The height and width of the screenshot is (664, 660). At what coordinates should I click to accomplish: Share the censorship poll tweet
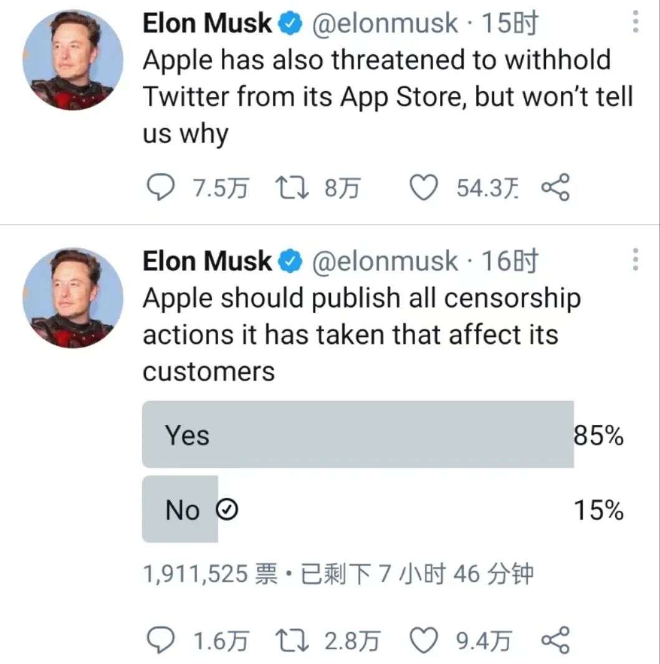click(555, 640)
